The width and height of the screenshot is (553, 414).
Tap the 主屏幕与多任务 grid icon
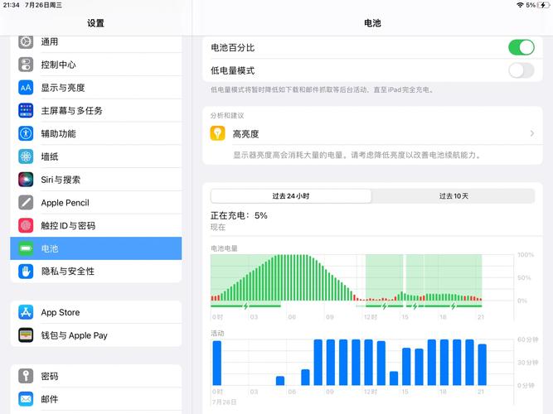pyautogui.click(x=26, y=111)
